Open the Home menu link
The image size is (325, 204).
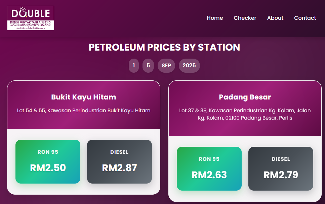coord(215,18)
